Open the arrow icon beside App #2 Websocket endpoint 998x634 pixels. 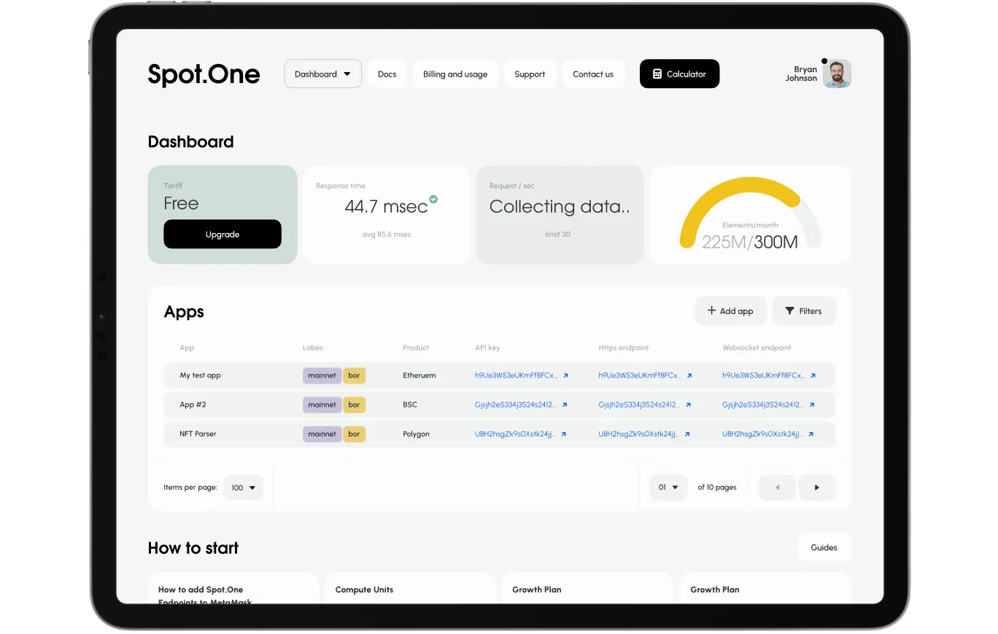(x=812, y=405)
